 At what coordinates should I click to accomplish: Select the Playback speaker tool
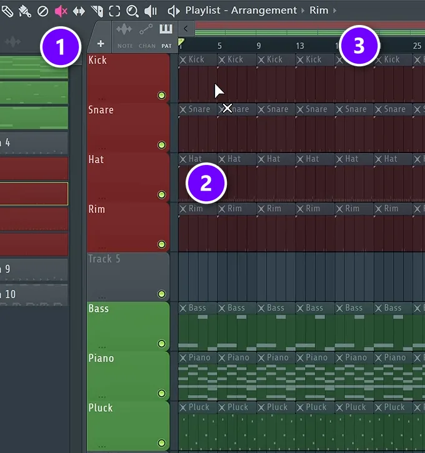(151, 11)
